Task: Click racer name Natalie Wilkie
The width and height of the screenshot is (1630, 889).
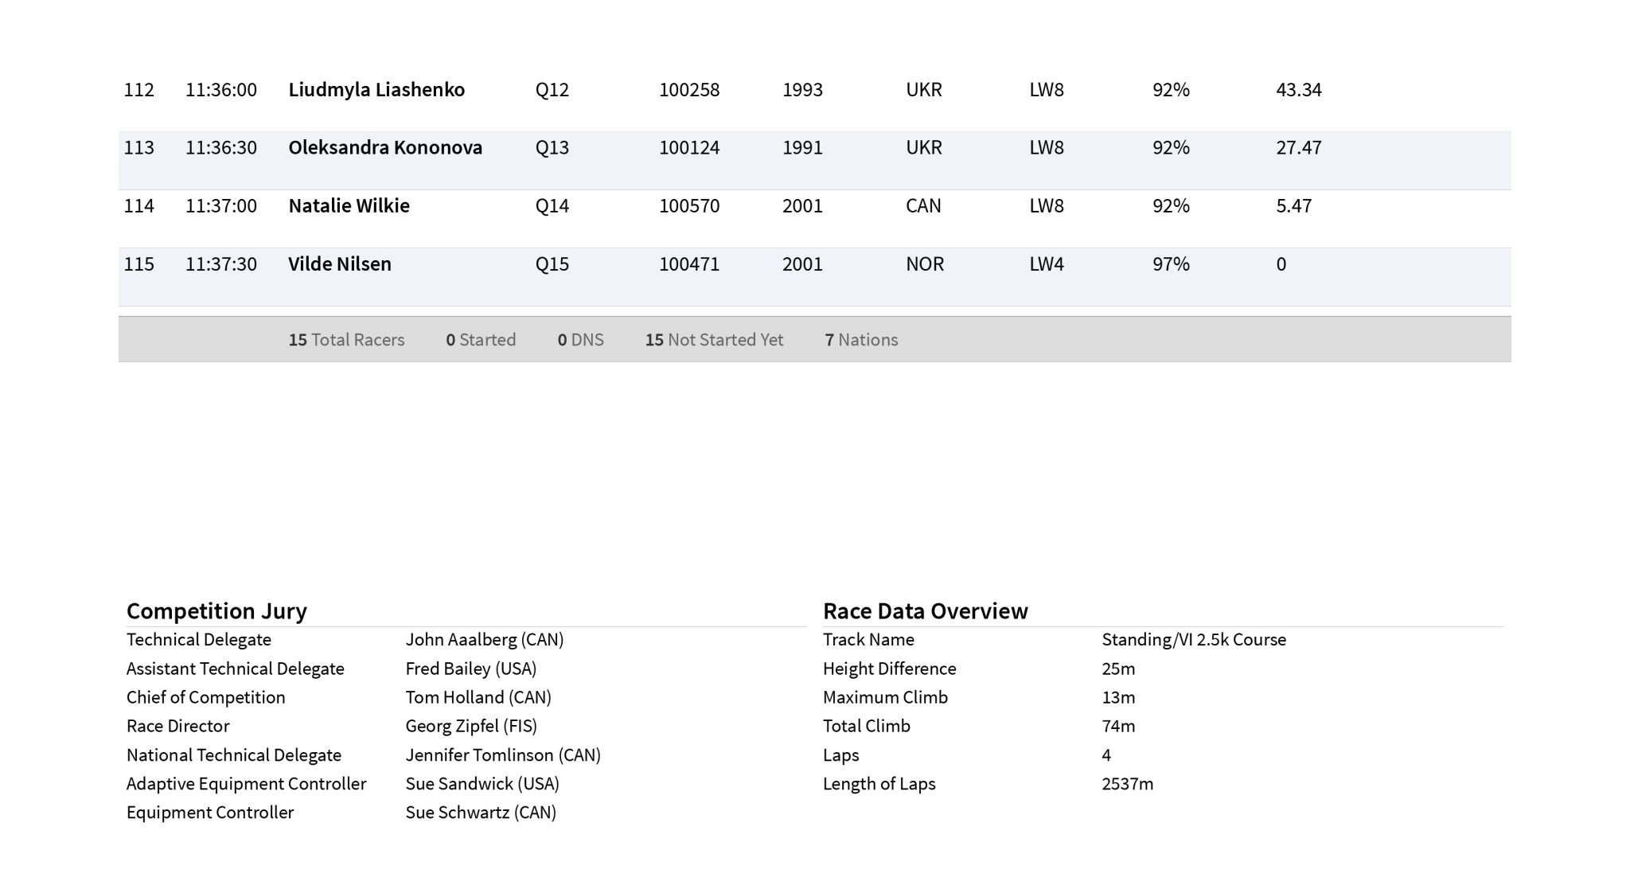Action: [349, 206]
